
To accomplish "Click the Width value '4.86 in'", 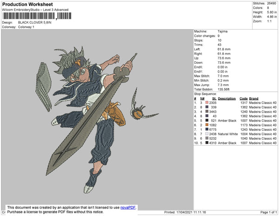I will click(x=272, y=17).
